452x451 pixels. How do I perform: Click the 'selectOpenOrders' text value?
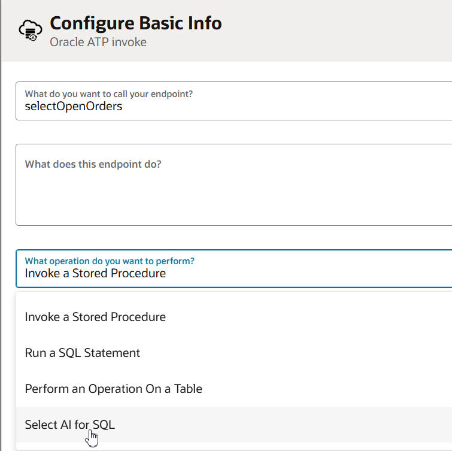74,107
